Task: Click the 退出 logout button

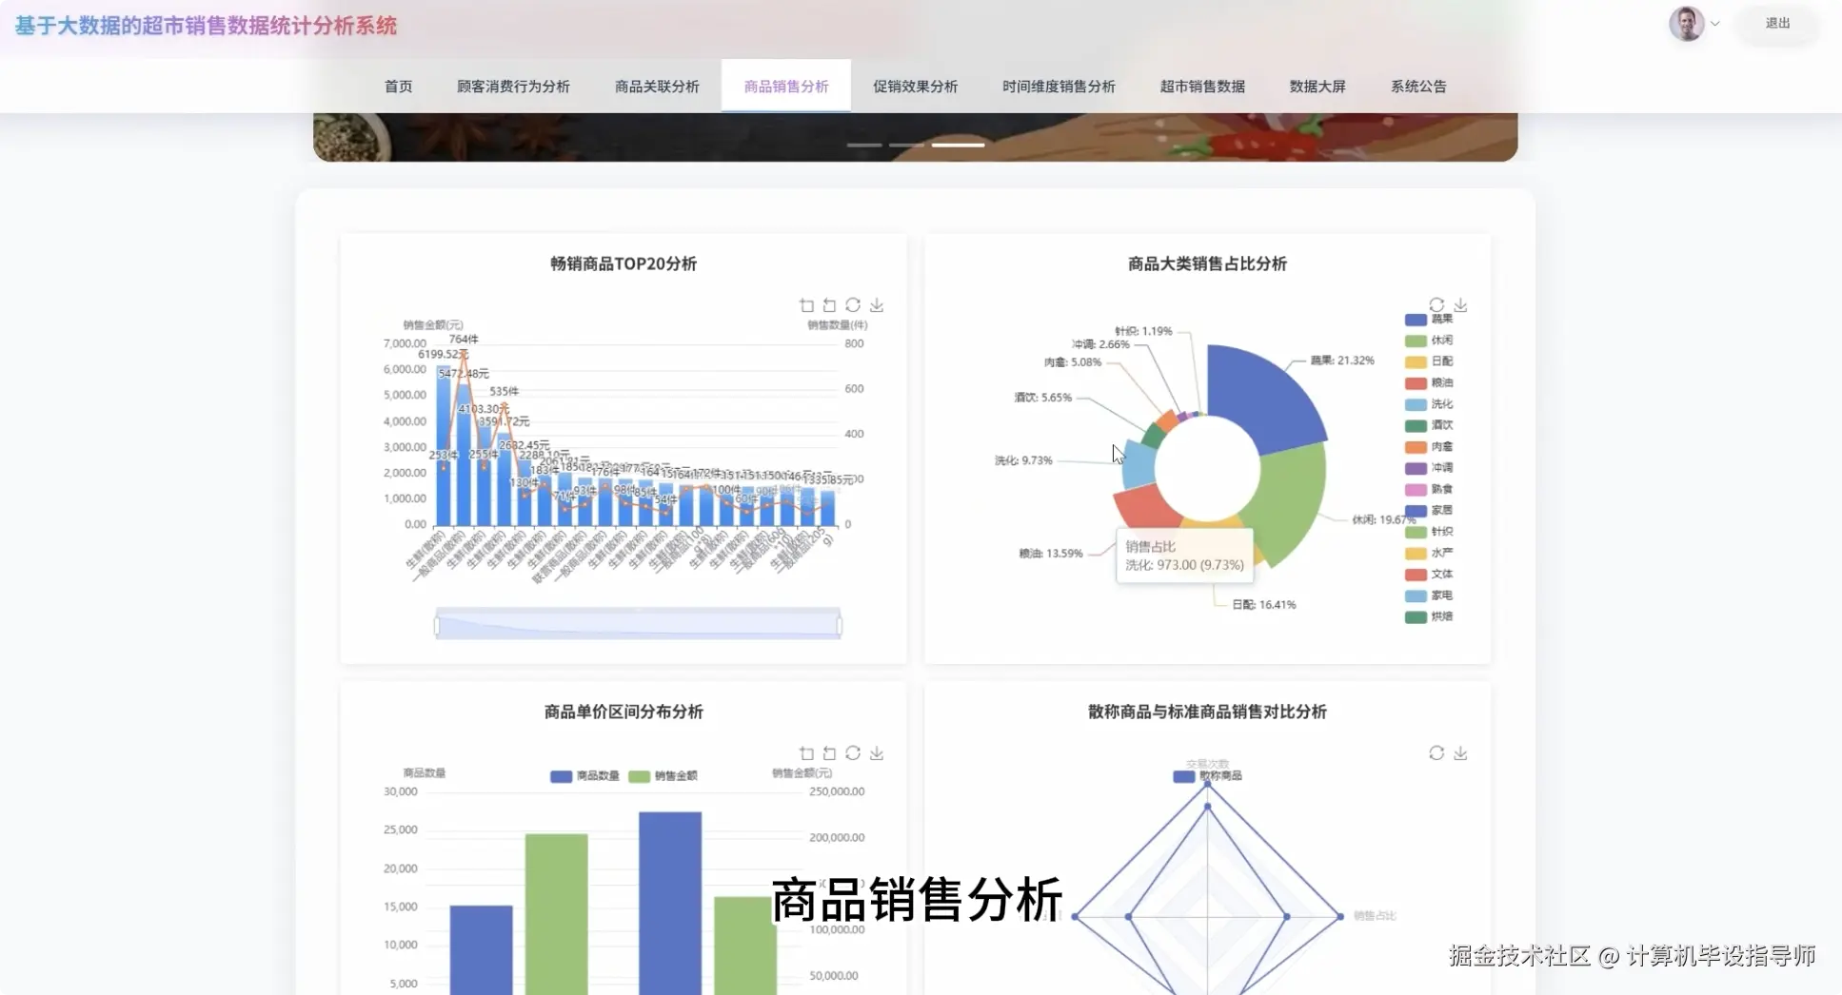Action: 1776,24
